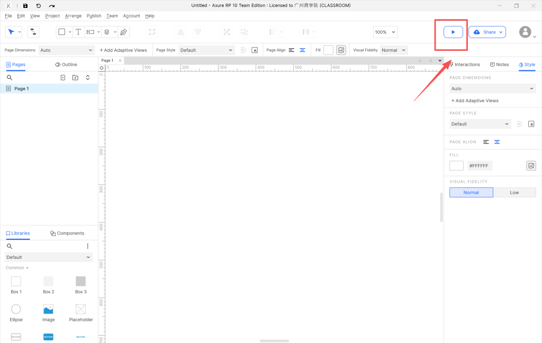The height and width of the screenshot is (343, 542).
Task: Switch to the Interactions tab
Action: pyautogui.click(x=465, y=65)
